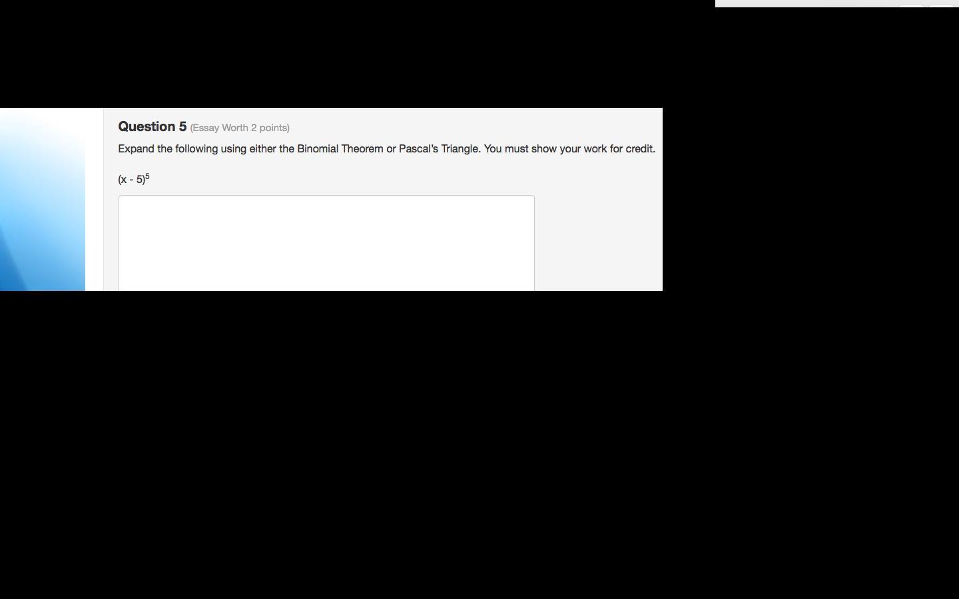This screenshot has width=959, height=599.
Task: Click the white strip beside blue sidebar
Action: click(94, 199)
